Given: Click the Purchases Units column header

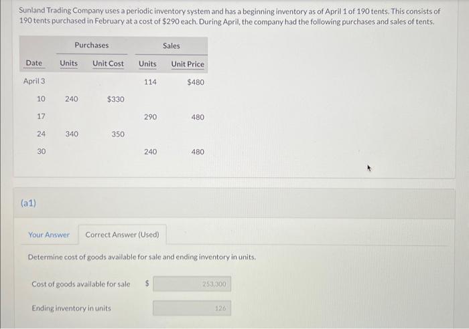Looking at the screenshot, I should 69,64.
